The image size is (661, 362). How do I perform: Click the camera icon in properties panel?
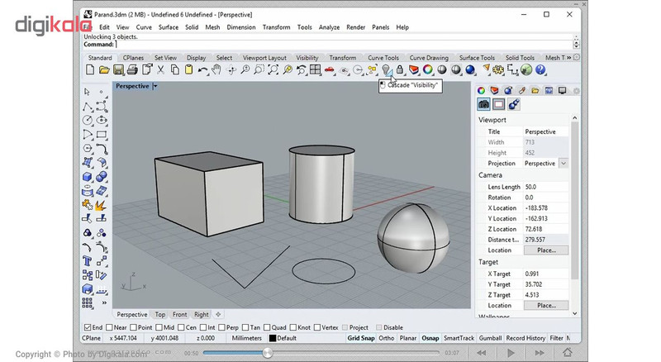click(x=484, y=104)
